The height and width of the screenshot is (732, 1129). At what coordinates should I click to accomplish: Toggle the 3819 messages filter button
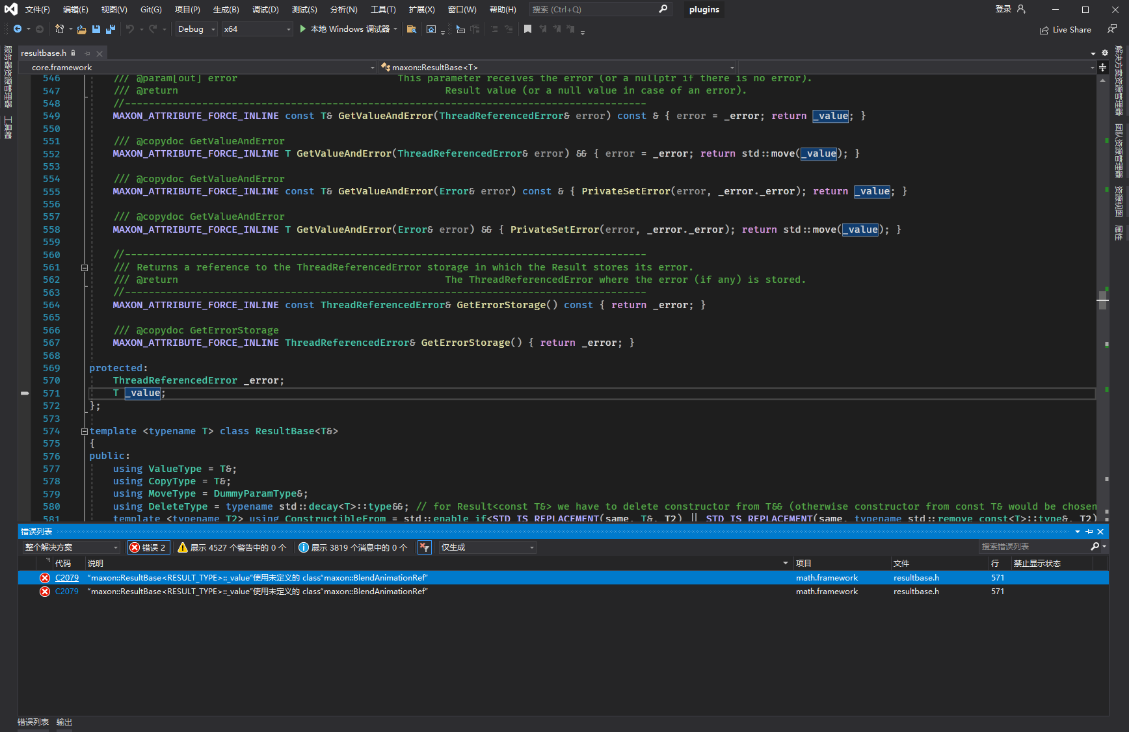pos(353,547)
